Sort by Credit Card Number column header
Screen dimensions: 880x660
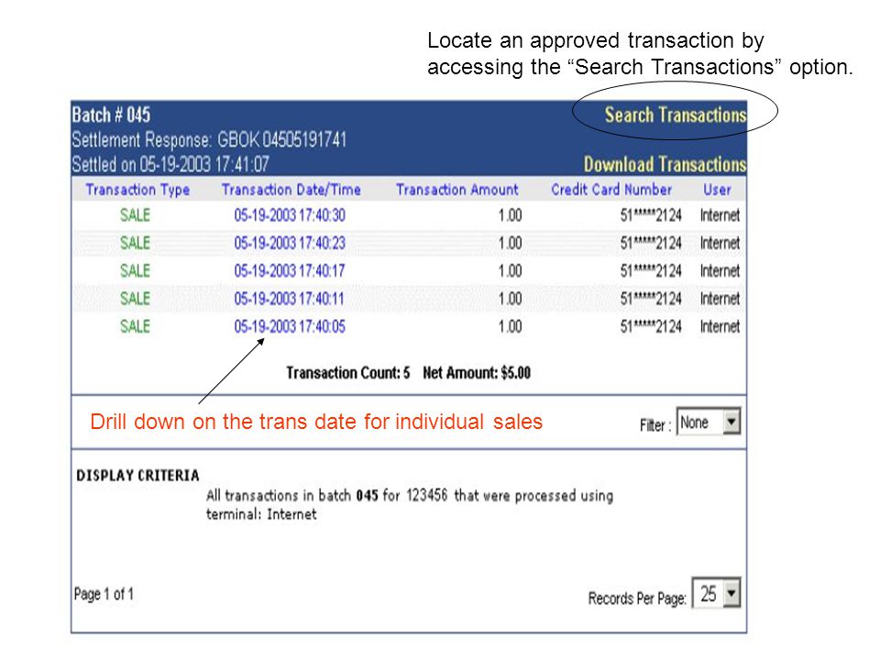611,190
